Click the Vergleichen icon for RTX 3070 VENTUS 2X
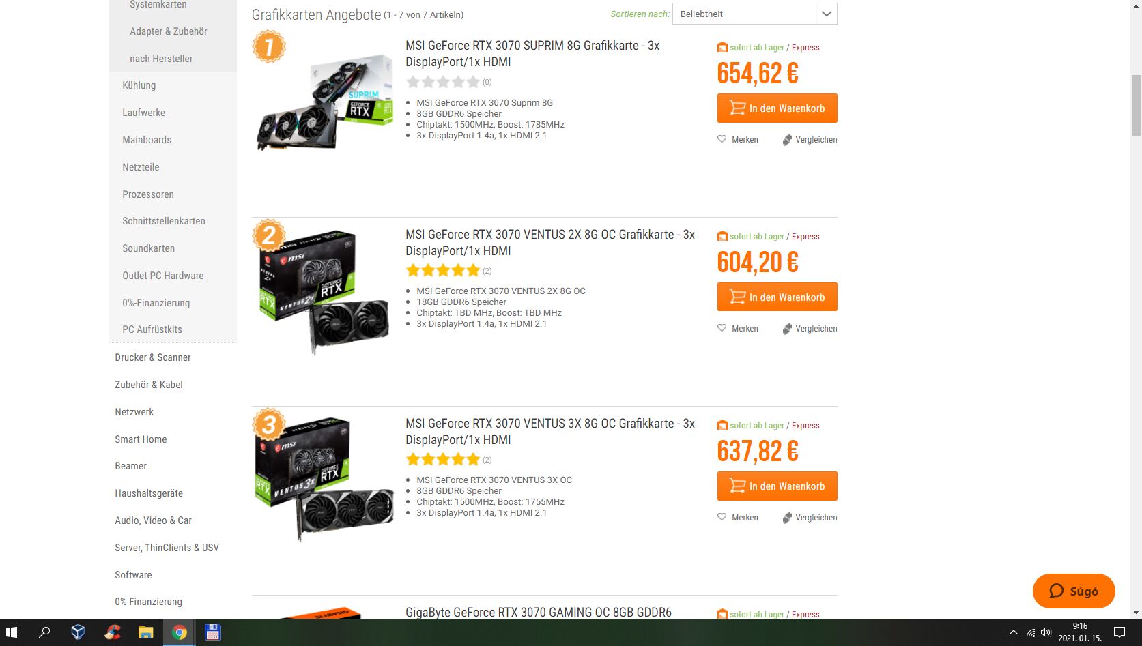Image resolution: width=1142 pixels, height=646 pixels. pos(787,329)
